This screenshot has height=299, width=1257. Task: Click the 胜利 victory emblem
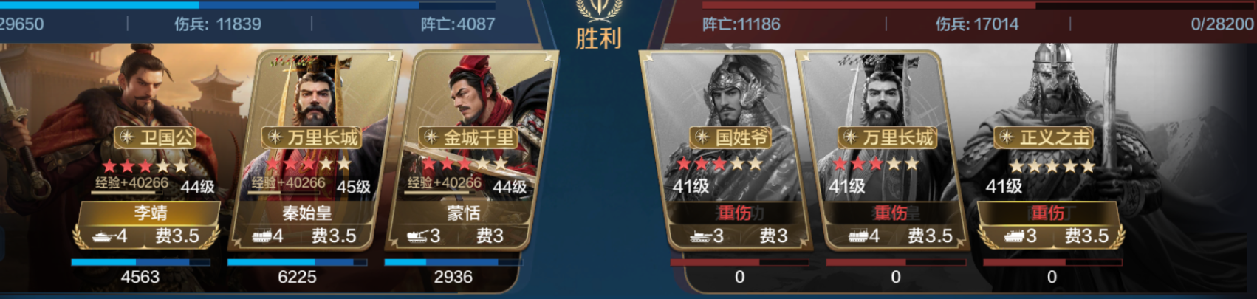[598, 26]
